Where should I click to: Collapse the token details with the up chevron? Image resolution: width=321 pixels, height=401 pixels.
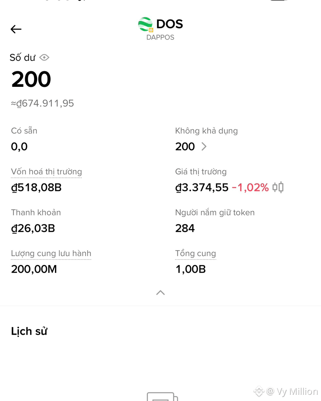pos(160,293)
